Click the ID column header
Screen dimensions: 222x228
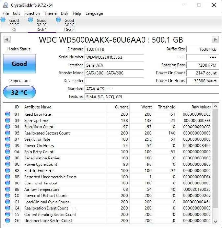17,107
